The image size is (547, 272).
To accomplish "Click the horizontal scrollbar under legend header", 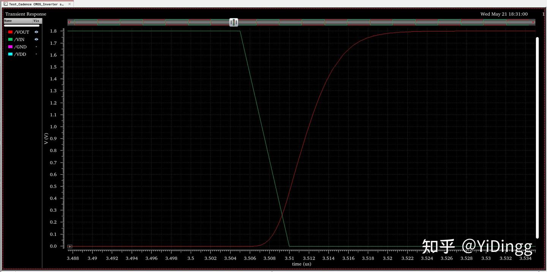I will 22,26.
